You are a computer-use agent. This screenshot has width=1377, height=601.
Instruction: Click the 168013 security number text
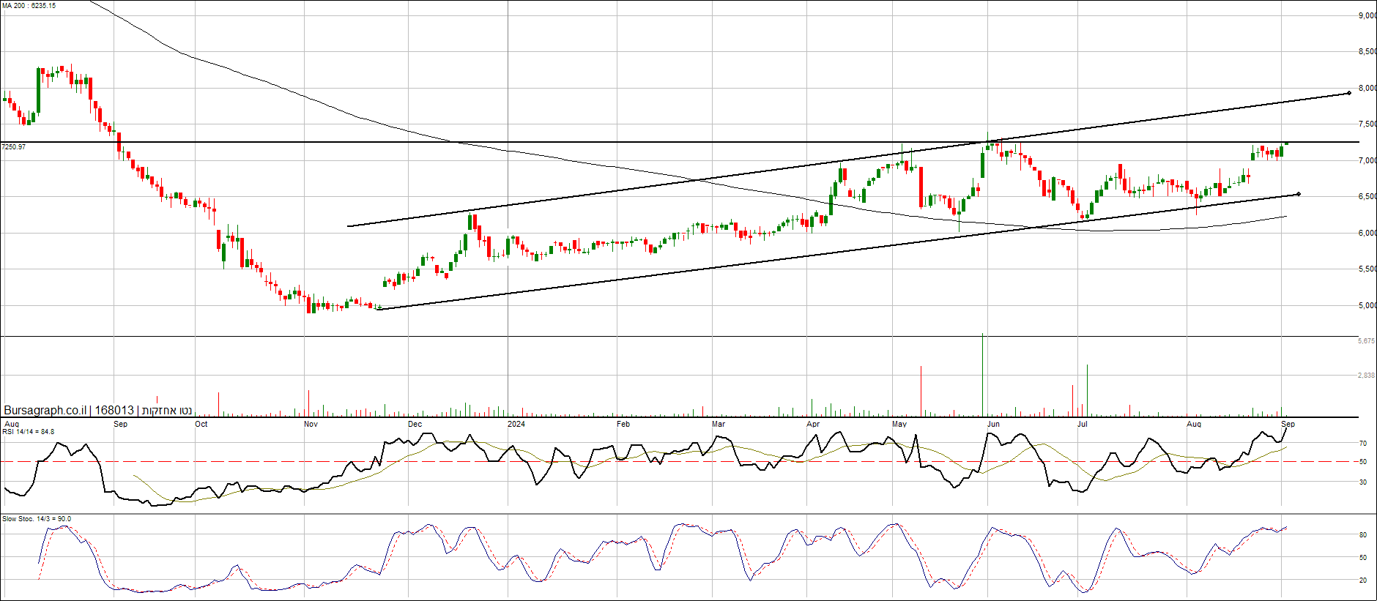coord(114,411)
